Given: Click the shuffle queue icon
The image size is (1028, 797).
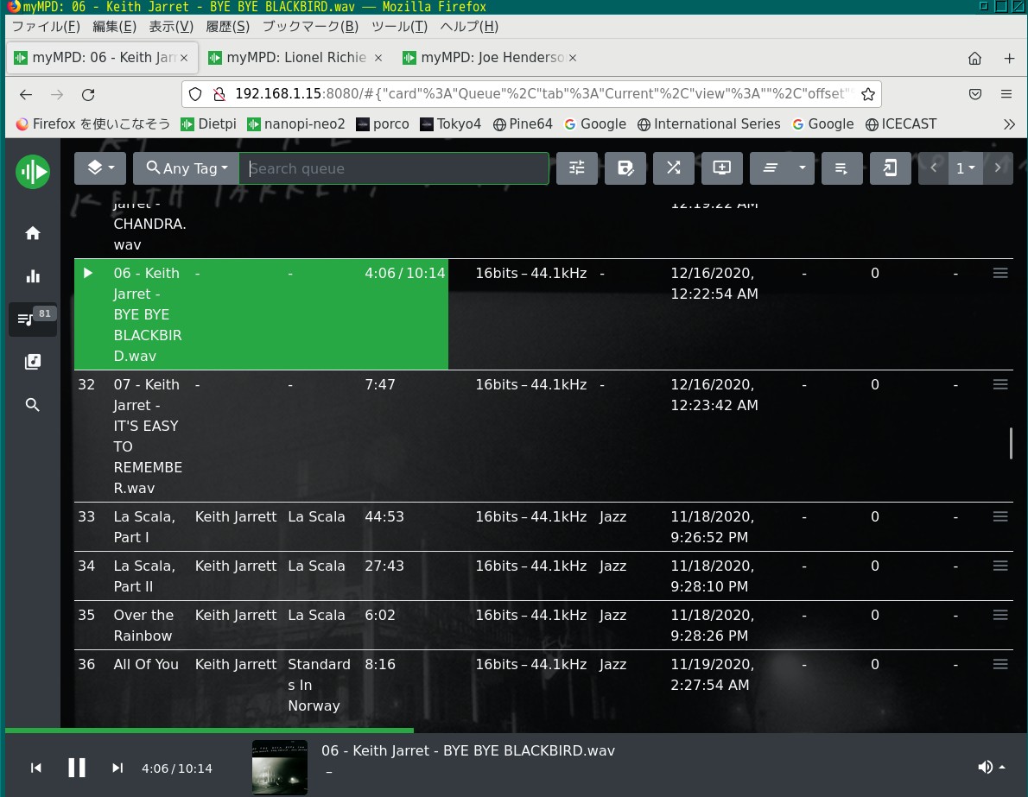Looking at the screenshot, I should coord(673,168).
